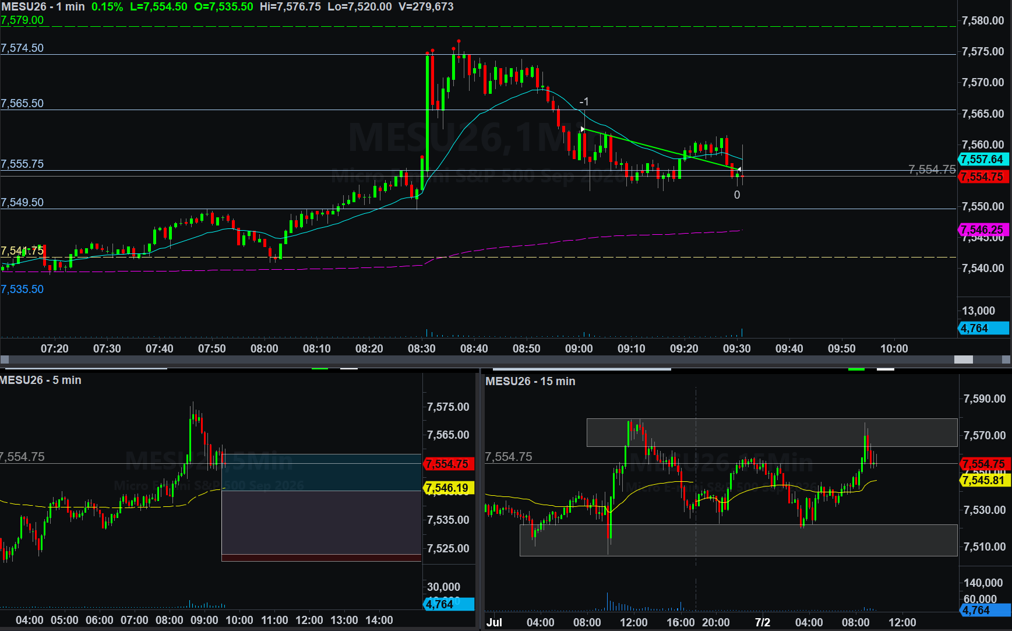Click the Jul date label in 15 min chart
Screen dimensions: 1012x631
(494, 622)
